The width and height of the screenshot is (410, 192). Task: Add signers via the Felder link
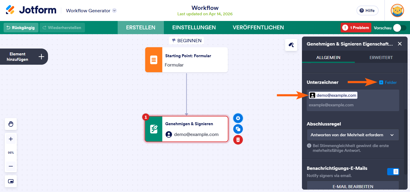tap(388, 82)
